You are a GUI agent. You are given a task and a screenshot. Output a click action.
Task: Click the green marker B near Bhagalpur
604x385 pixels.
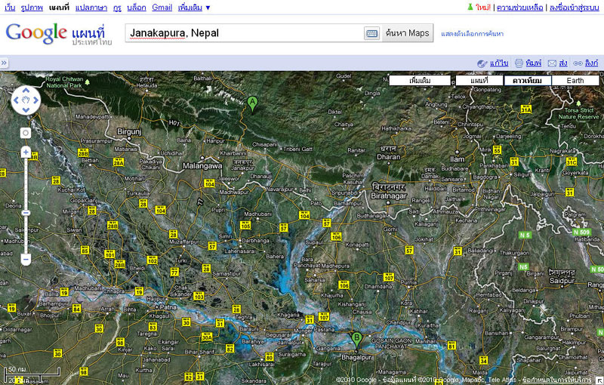[357, 339]
